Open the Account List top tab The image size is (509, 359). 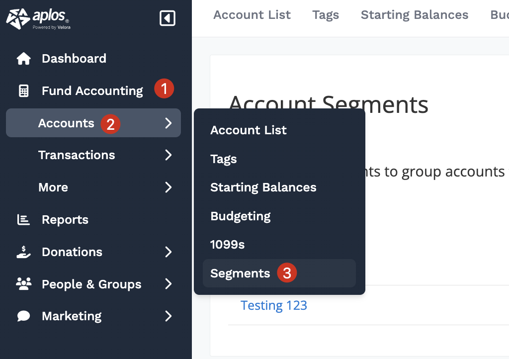point(252,15)
